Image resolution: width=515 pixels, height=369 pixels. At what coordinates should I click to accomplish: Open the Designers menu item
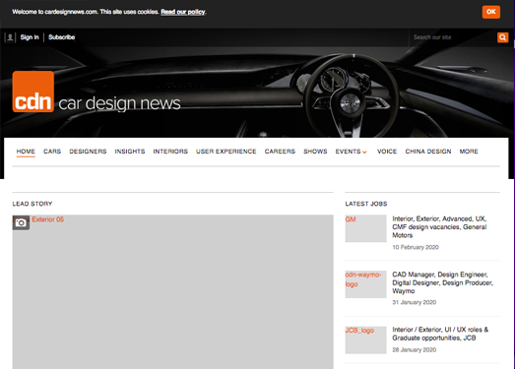[88, 152]
